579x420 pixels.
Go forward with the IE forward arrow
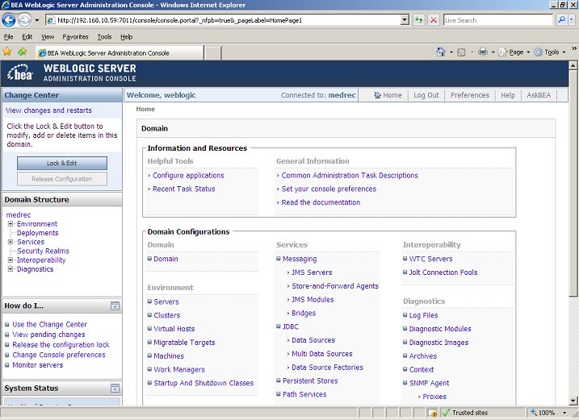(24, 20)
